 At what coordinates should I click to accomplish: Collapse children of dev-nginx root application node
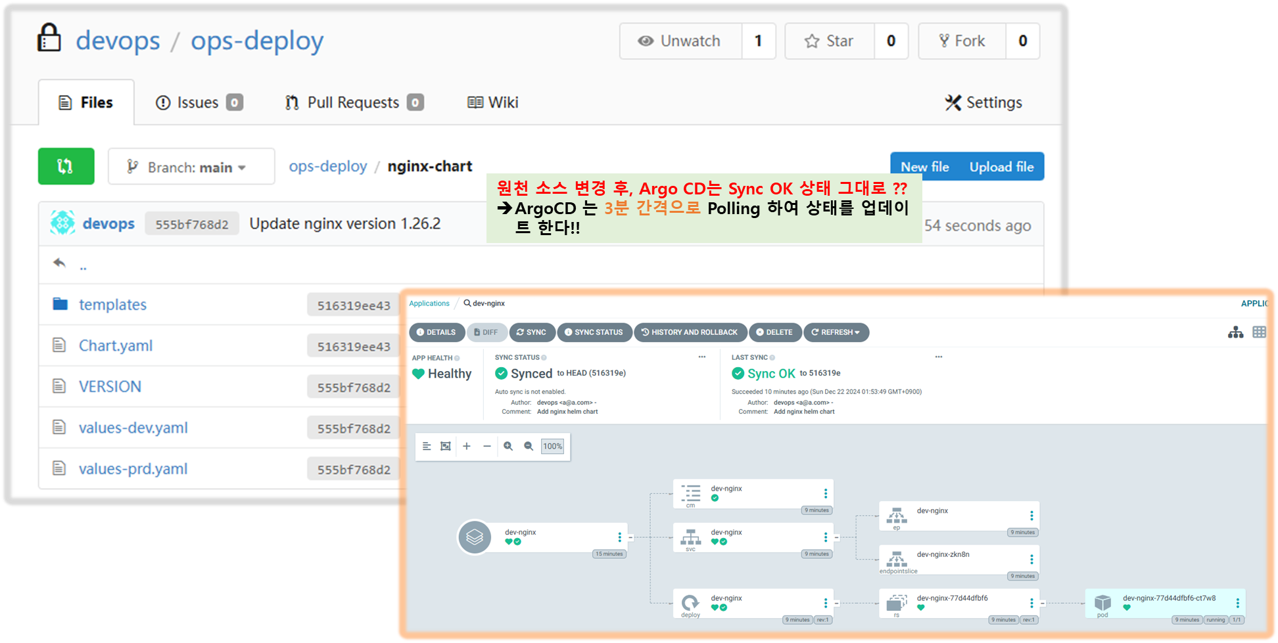coord(630,537)
